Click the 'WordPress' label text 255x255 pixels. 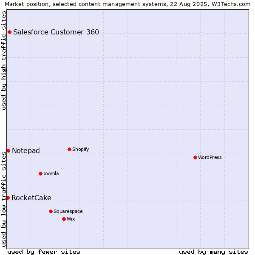pos(210,157)
